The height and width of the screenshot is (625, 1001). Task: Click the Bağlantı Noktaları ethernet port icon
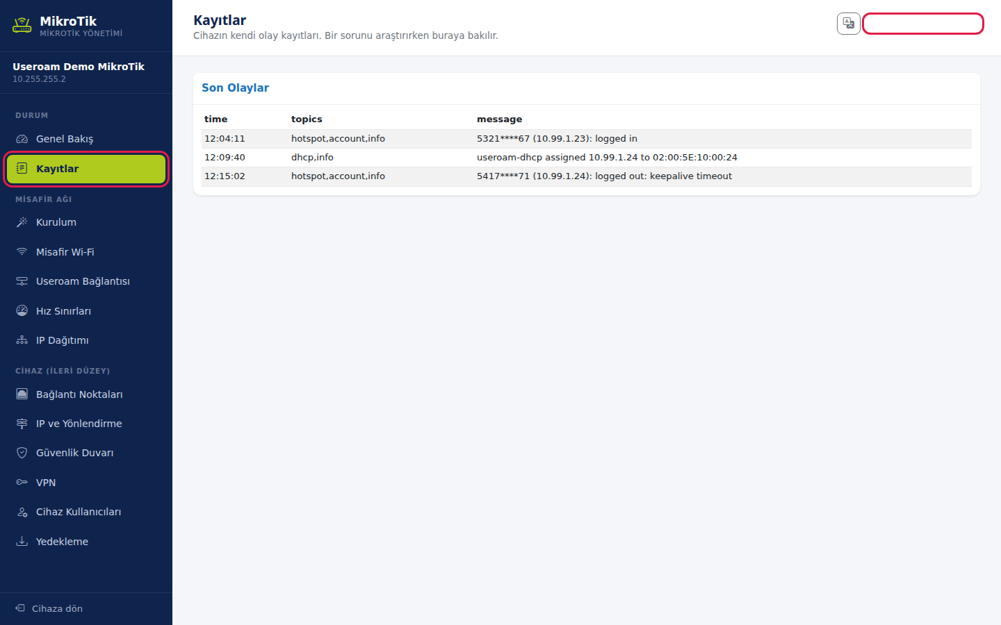coord(22,394)
